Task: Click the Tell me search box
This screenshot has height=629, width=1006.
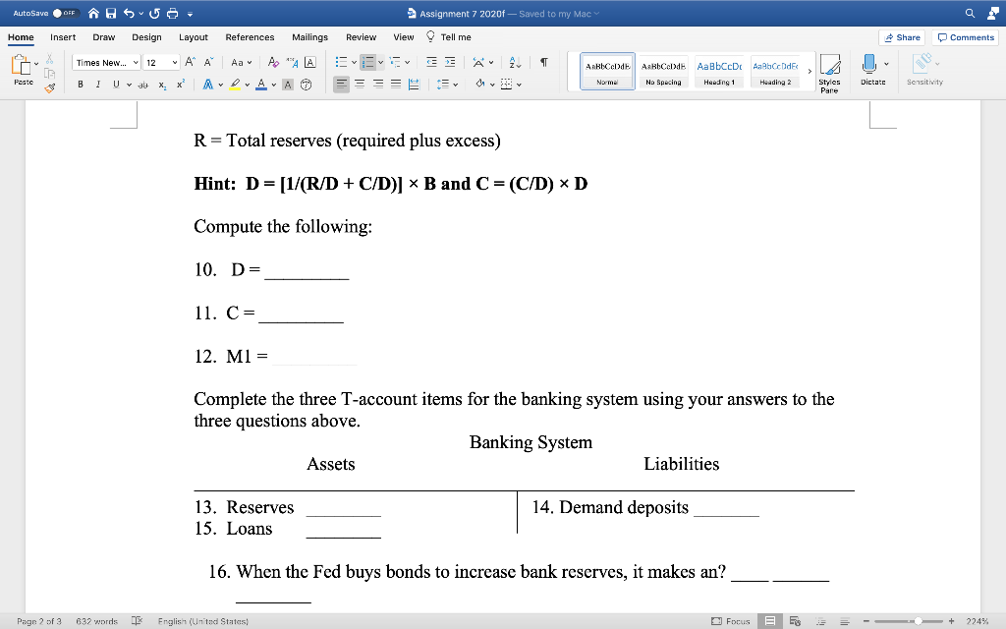Action: click(x=448, y=37)
